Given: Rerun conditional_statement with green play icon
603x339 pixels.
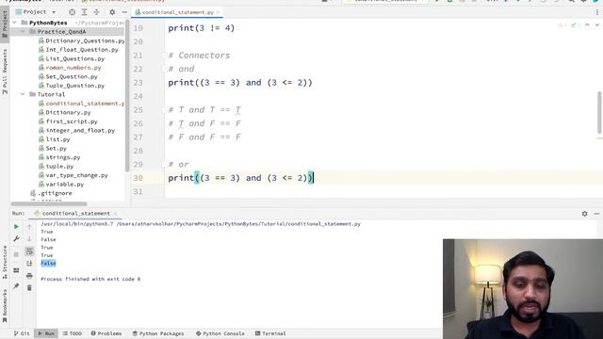Looking at the screenshot, I should click(x=16, y=227).
